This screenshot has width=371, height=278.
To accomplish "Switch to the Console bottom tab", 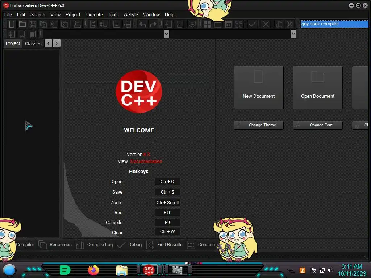I will coord(201,245).
